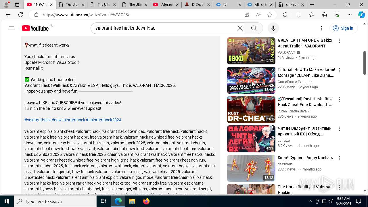Open options menu for Rust Hack video
The width and height of the screenshot is (368, 207).
click(339, 99)
